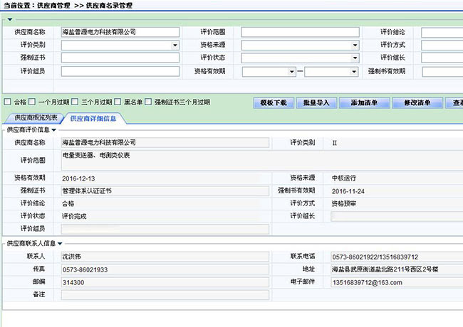
Task: Tick the 合格 checkbox
Action: pos(7,102)
